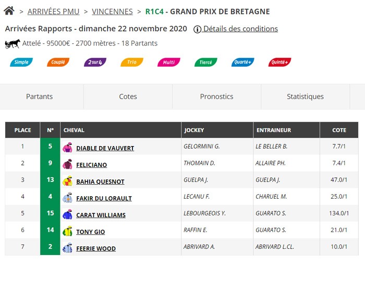This screenshot has width=365, height=291.
Task: Select the Couplé bet badge
Action: (x=58, y=62)
